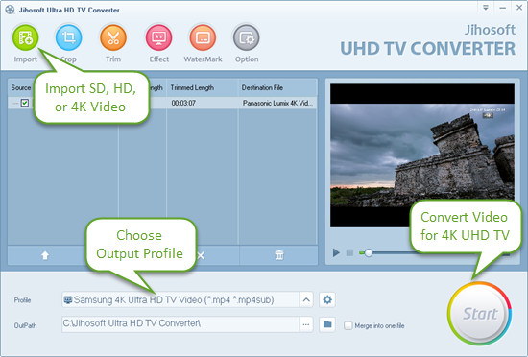This screenshot has width=528, height=357.
Task: Open the title bar dropdown menu arrow
Action: (486, 8)
